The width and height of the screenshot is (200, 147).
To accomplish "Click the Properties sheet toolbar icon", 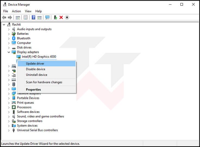I will tap(26, 17).
